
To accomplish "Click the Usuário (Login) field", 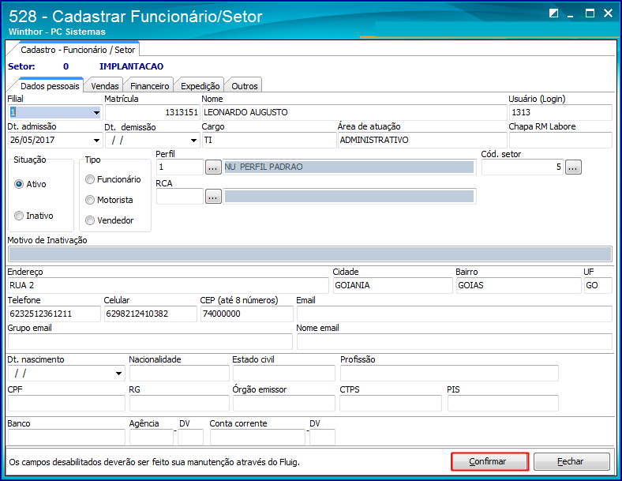I will [x=560, y=113].
